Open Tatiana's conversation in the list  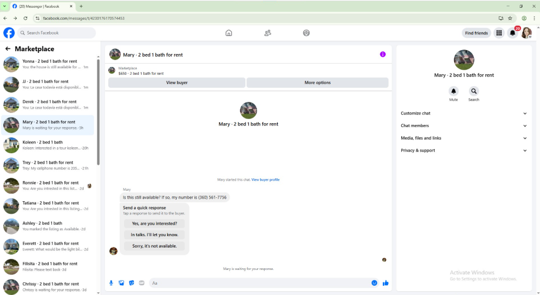coord(48,206)
